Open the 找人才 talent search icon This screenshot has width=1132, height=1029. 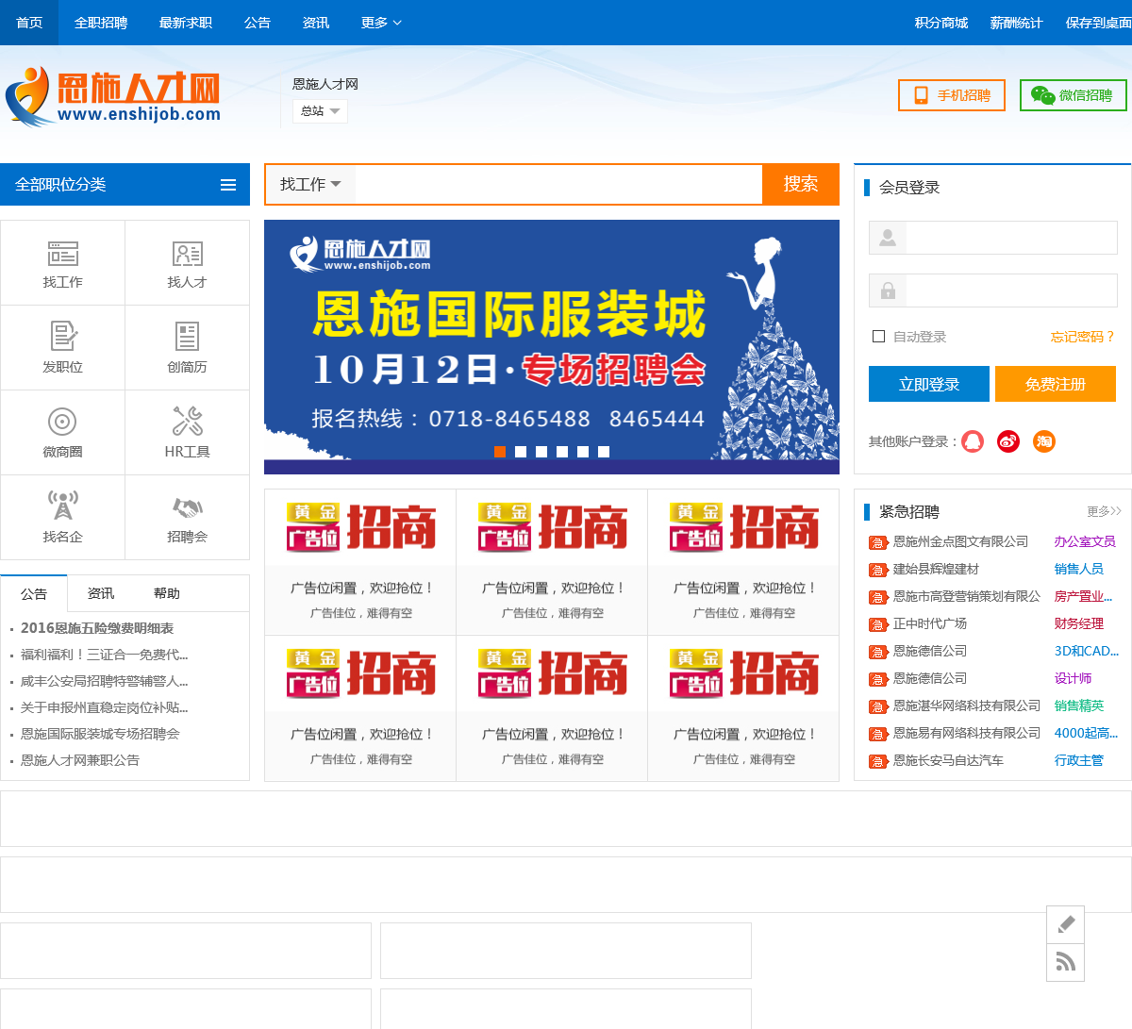[x=187, y=254]
